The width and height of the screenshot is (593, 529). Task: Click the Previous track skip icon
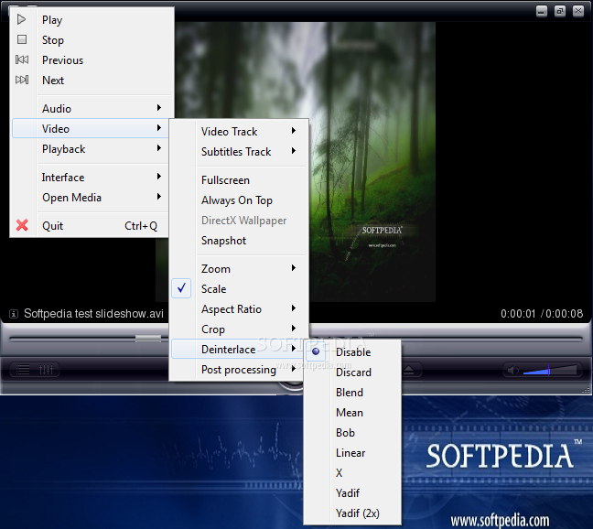tap(22, 59)
